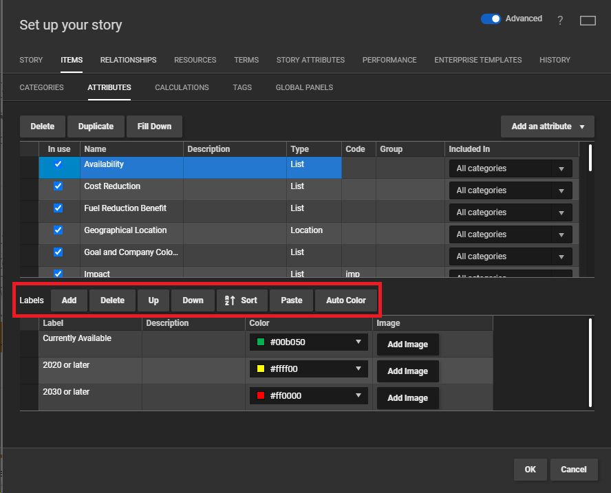Viewport: 611px width, 493px height.
Task: Switch to the HISTORY tab
Action: click(555, 60)
